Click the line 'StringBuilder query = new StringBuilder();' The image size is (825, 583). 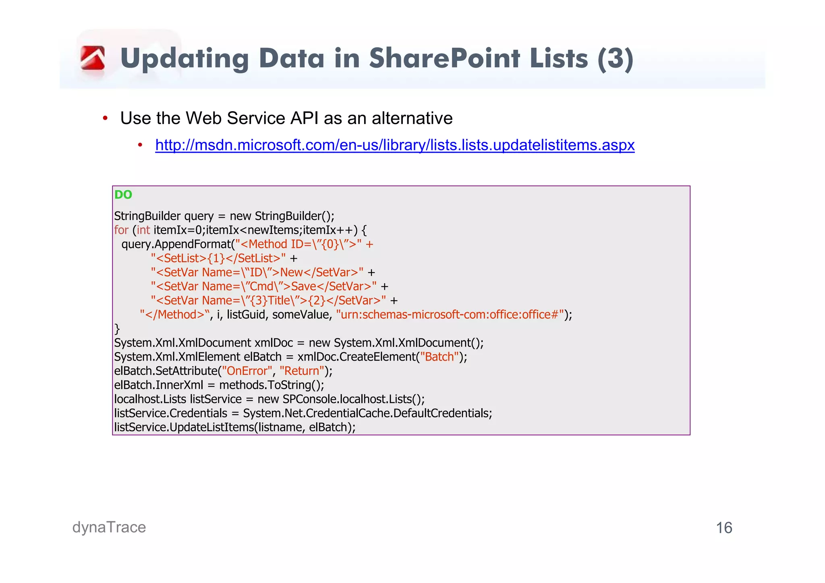click(x=224, y=216)
